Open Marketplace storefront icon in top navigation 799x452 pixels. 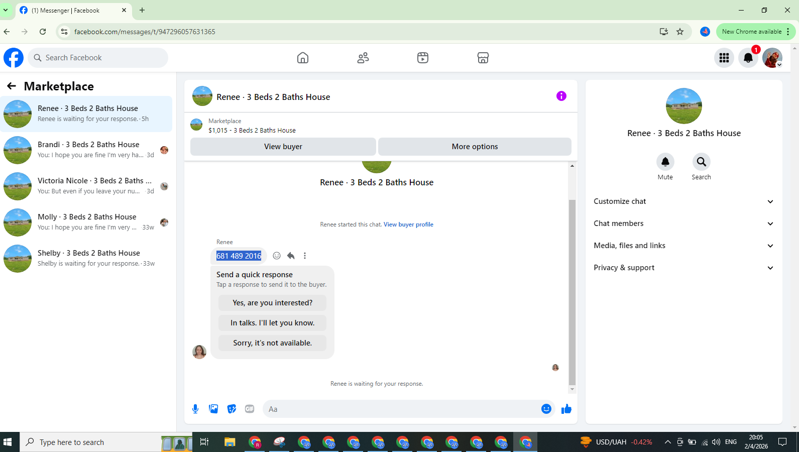[483, 58]
